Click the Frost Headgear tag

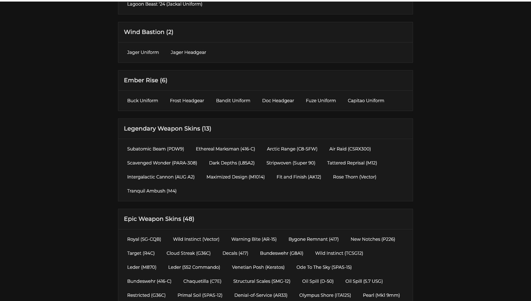pos(187,101)
